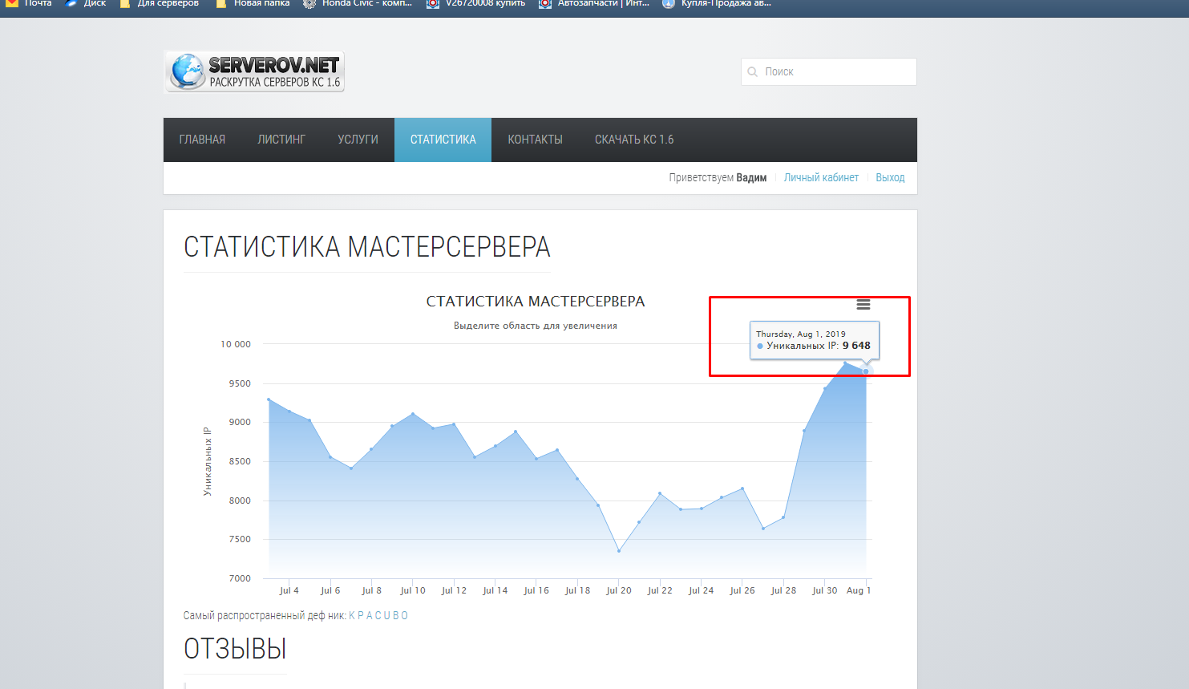Open the СКАЧАТЬ КС 1.6 menu item

[x=634, y=140]
